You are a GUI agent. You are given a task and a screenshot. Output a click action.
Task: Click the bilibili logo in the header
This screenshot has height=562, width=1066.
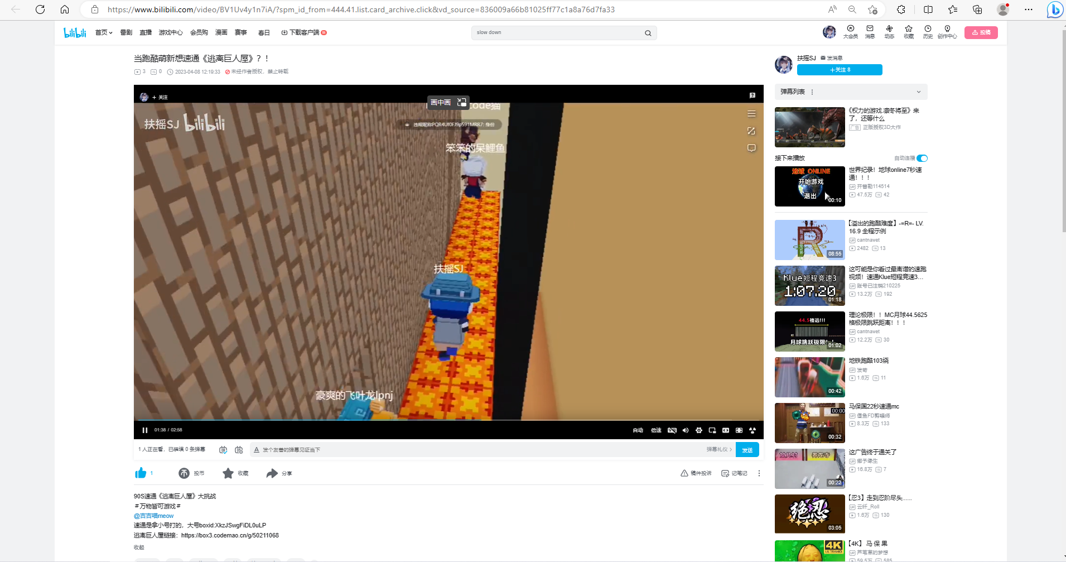click(x=75, y=33)
